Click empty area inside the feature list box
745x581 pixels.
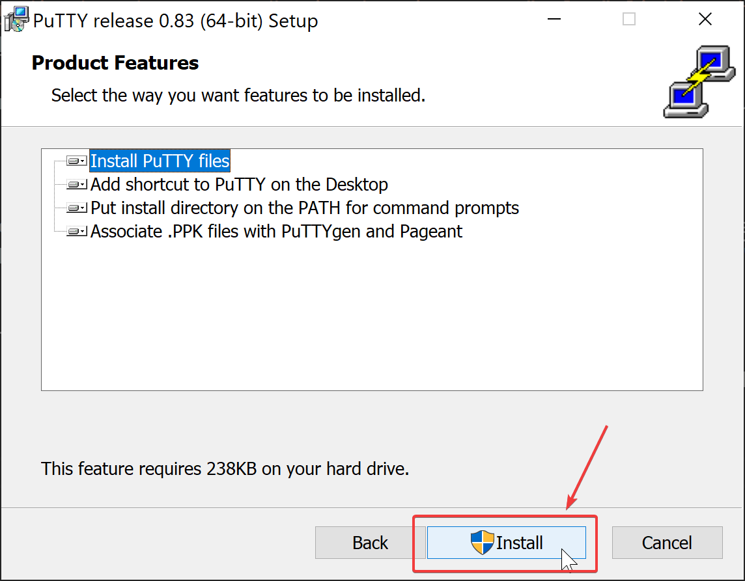tap(371, 312)
